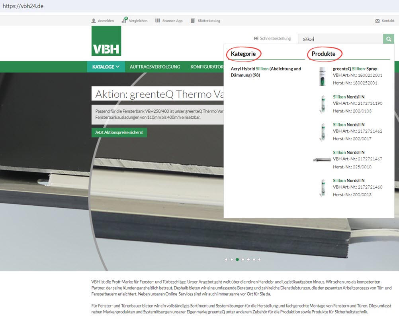Image resolution: width=399 pixels, height=321 pixels.
Task: Click the Anmelden login link
Action: (x=106, y=21)
